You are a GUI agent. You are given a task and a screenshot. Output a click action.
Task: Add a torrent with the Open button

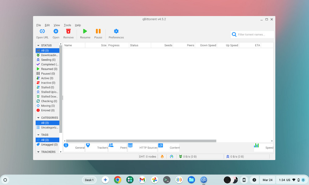pos(56,34)
